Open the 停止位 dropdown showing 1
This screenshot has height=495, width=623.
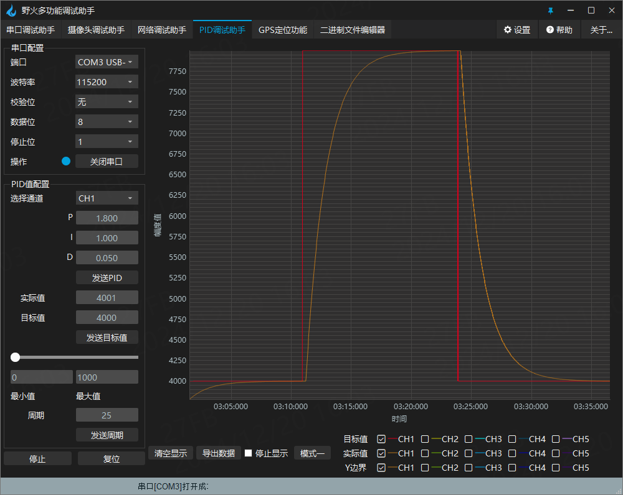(x=107, y=141)
